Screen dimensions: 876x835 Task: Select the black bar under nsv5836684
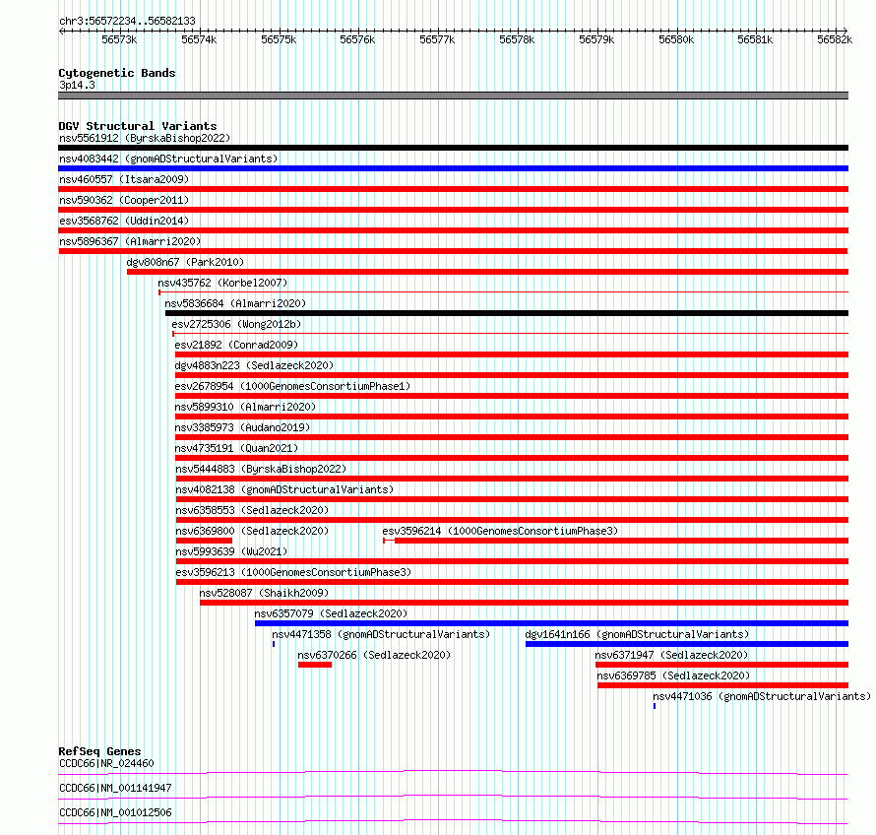pyautogui.click(x=507, y=313)
